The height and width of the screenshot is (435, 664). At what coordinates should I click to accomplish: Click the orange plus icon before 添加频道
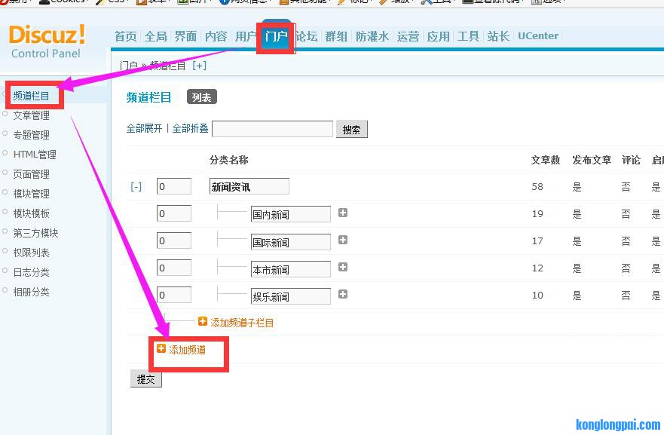161,349
